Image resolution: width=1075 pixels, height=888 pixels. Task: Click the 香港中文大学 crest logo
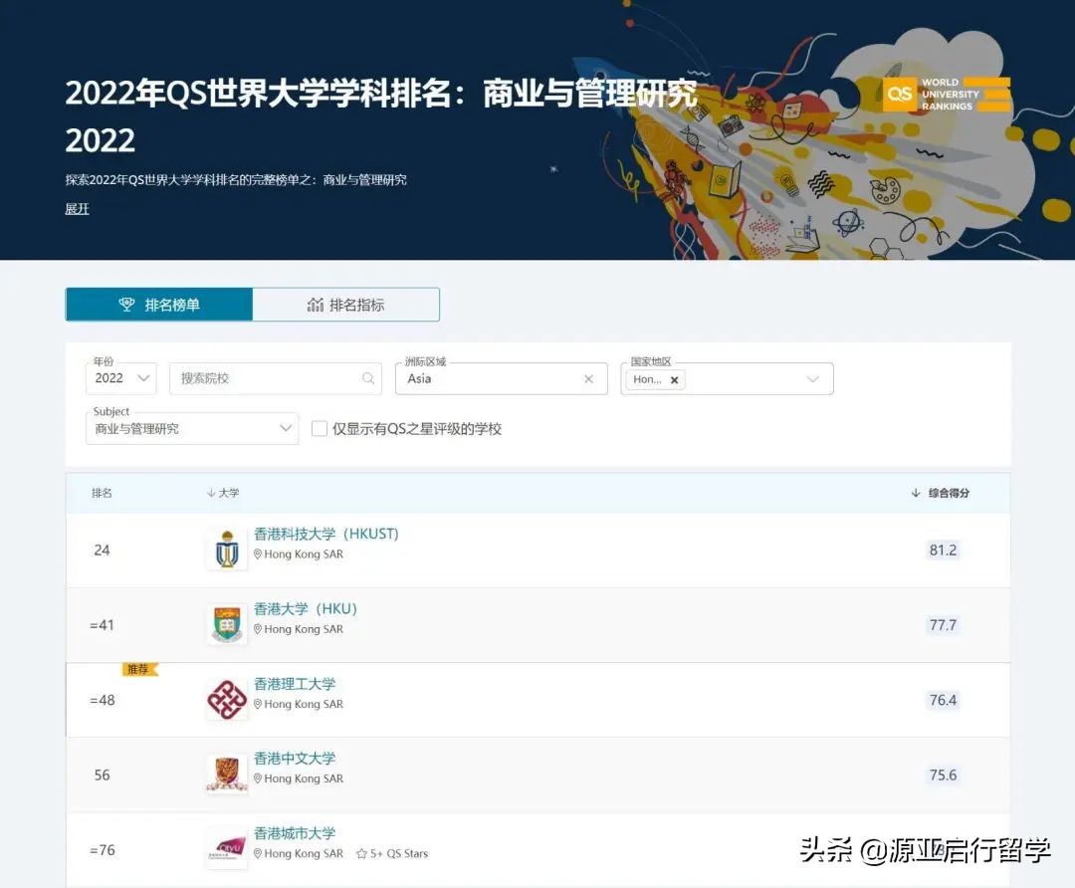tap(227, 775)
